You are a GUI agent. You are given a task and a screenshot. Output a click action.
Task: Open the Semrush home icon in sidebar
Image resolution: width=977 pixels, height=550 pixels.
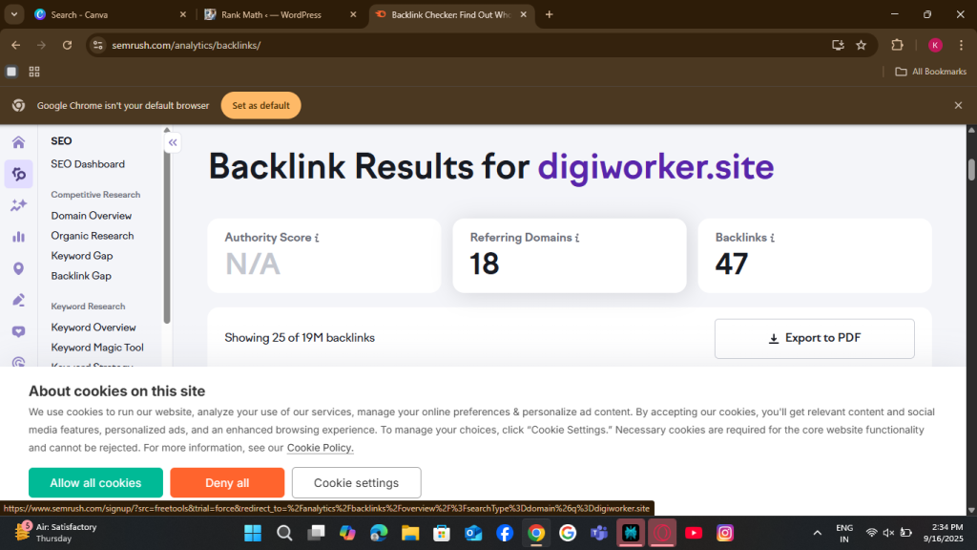[18, 142]
